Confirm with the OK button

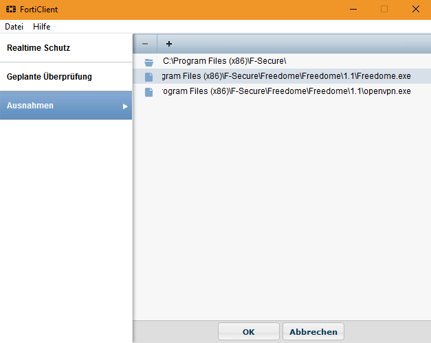click(248, 332)
